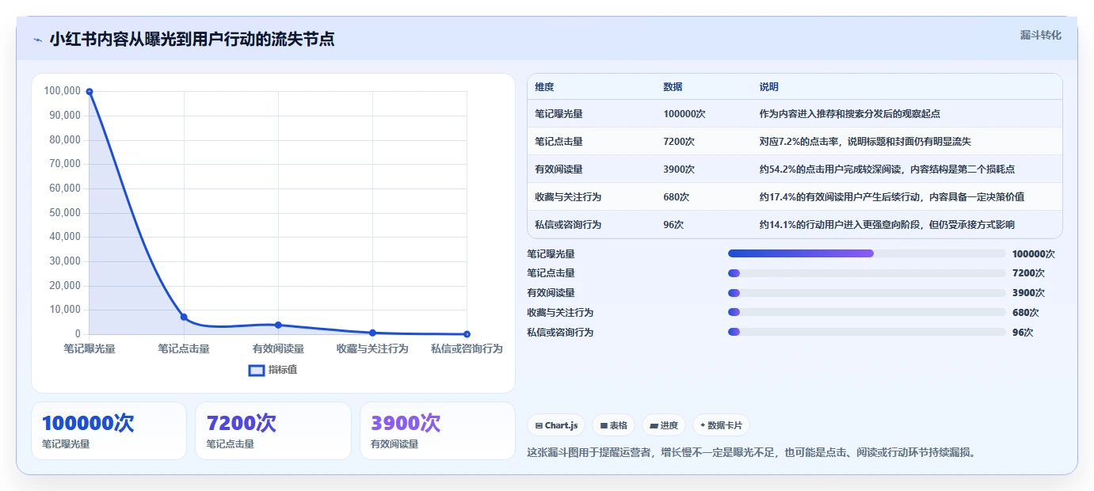Click the 笔记曝光量 progress bar
Viewport: 1094px width, 491px height.
(x=867, y=253)
